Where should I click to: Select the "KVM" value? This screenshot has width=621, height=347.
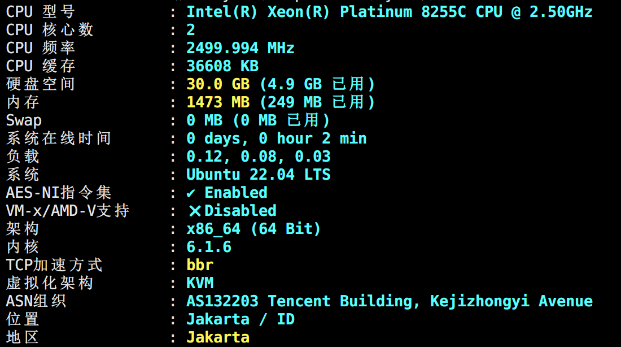click(x=200, y=283)
